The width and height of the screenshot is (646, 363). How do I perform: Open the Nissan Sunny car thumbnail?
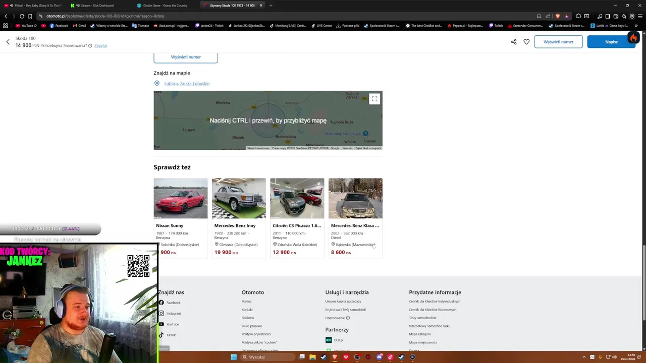click(181, 198)
